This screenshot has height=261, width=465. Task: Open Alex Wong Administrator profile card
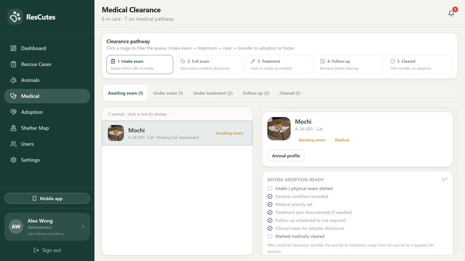pos(47,226)
